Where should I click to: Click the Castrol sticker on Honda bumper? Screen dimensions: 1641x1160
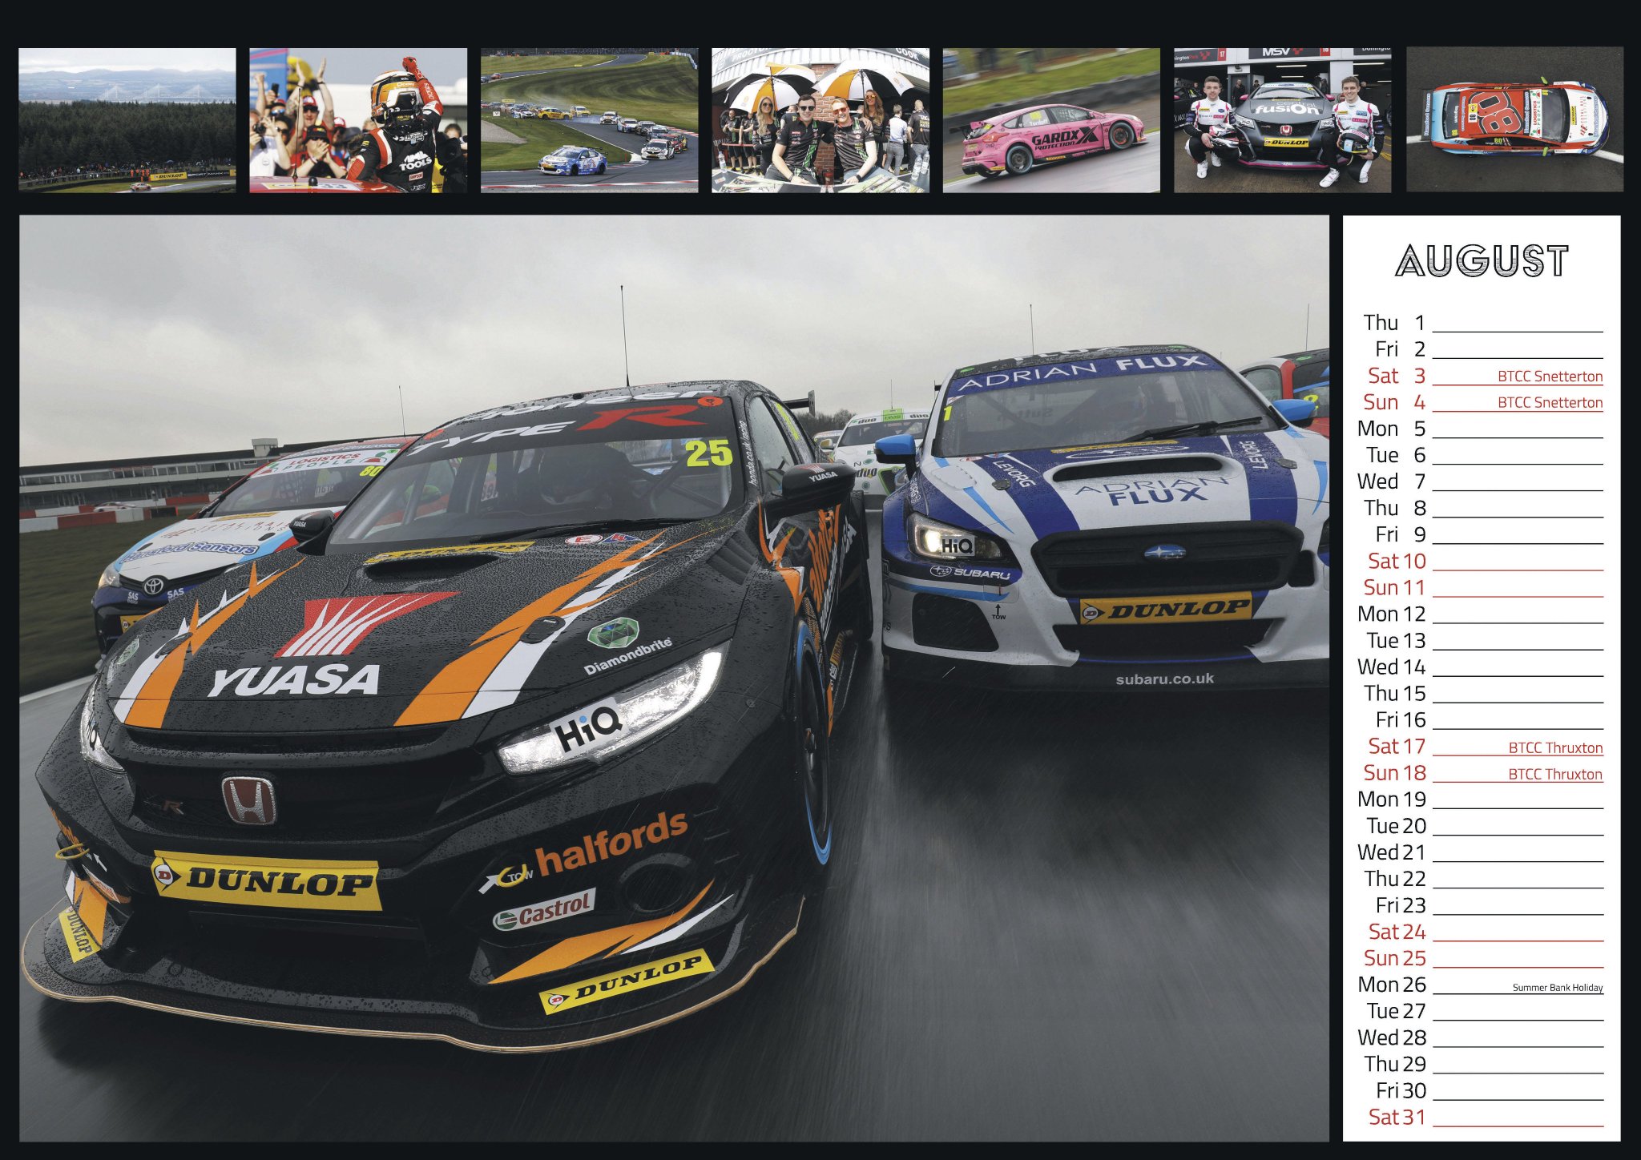(544, 910)
